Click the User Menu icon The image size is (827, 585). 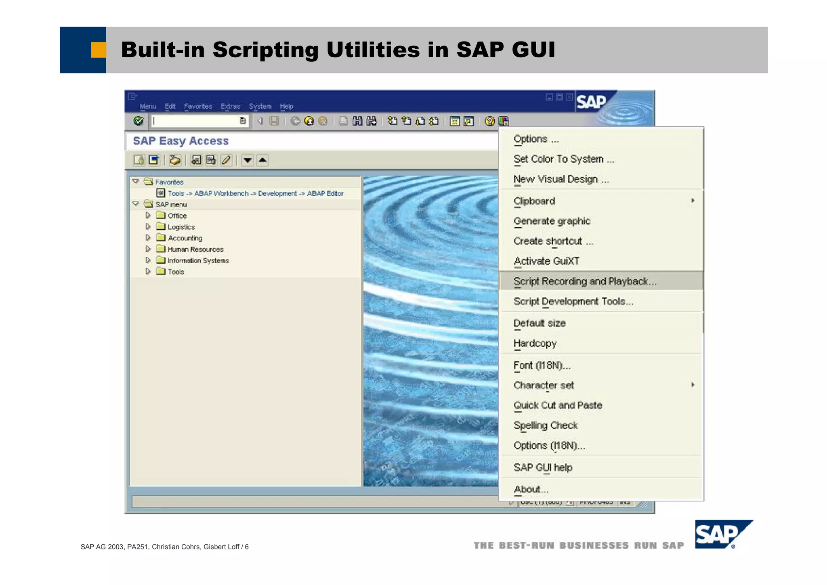pos(139,160)
